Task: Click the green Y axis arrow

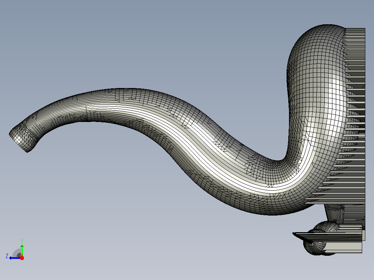Action: pos(22,250)
